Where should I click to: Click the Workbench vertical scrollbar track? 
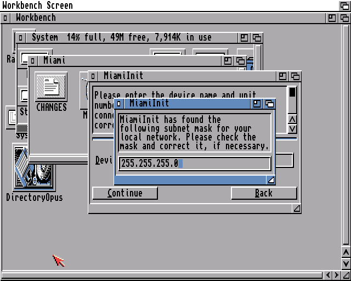[x=346, y=134]
